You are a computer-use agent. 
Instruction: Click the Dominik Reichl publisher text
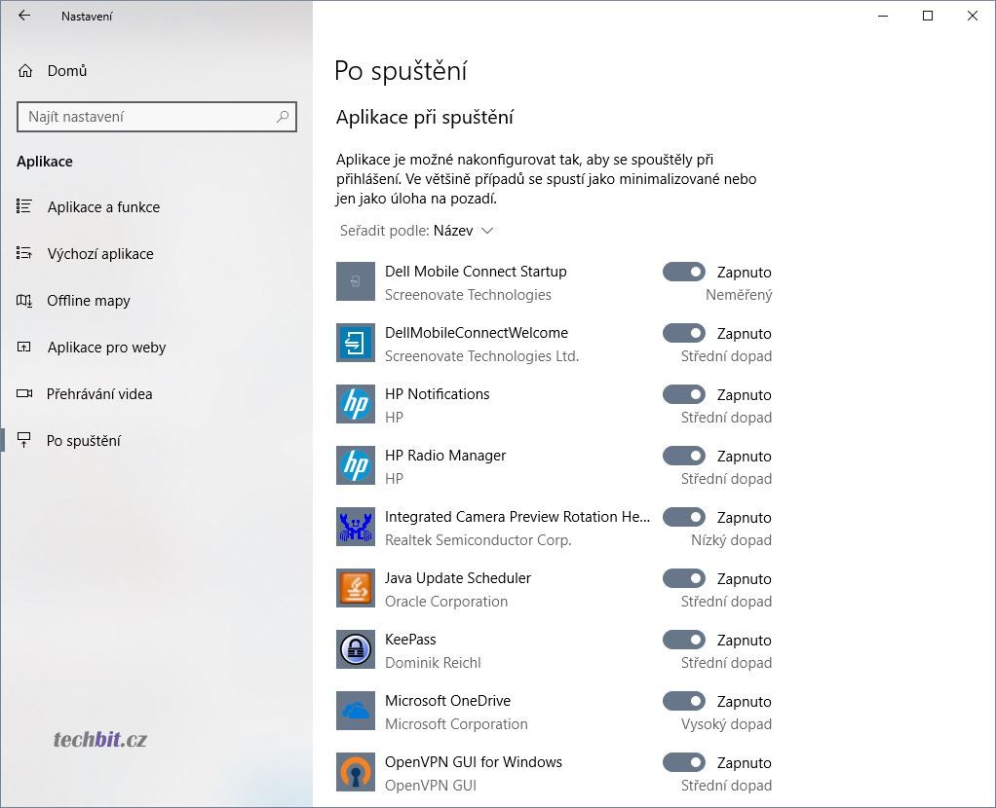tap(433, 663)
